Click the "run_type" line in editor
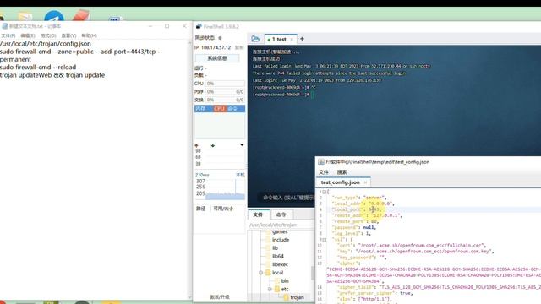 359,198
